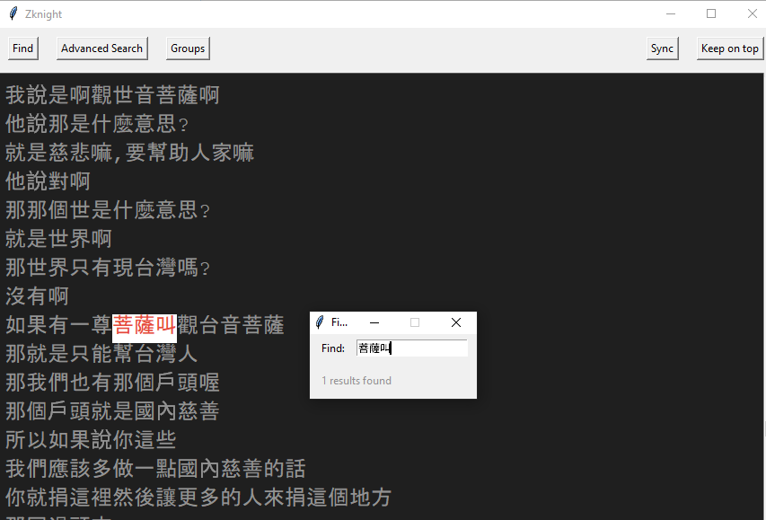The height and width of the screenshot is (520, 766).
Task: Click the feather app icon on Zknight title bar
Action: coord(12,13)
